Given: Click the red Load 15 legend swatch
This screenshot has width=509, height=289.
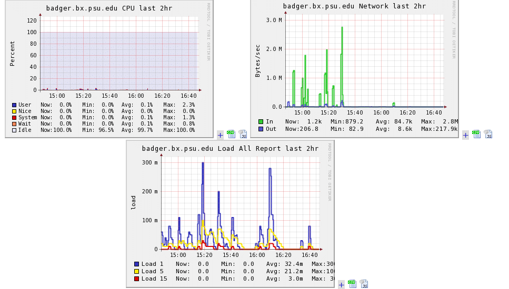Looking at the screenshot, I should [137, 278].
